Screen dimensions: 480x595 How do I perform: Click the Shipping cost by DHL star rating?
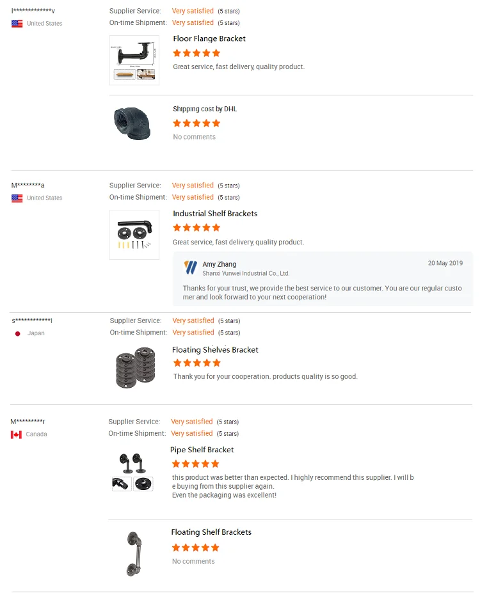[196, 123]
